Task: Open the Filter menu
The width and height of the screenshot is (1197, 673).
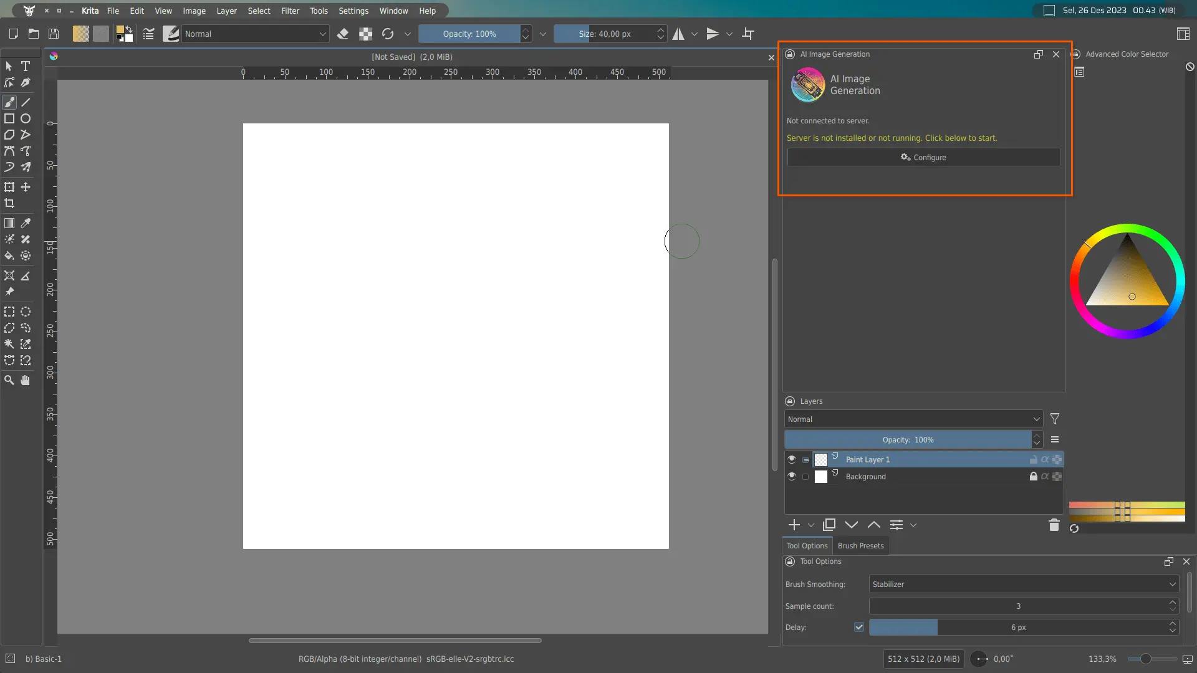Action: point(291,11)
